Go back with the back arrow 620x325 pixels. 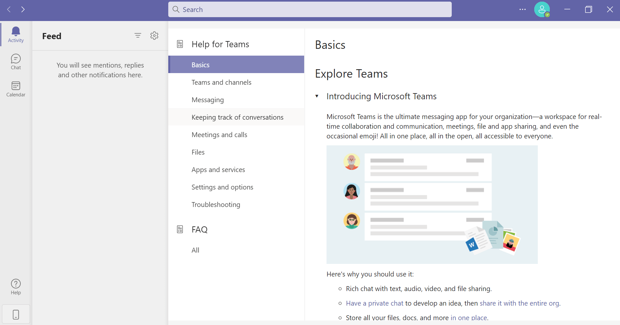(x=9, y=9)
